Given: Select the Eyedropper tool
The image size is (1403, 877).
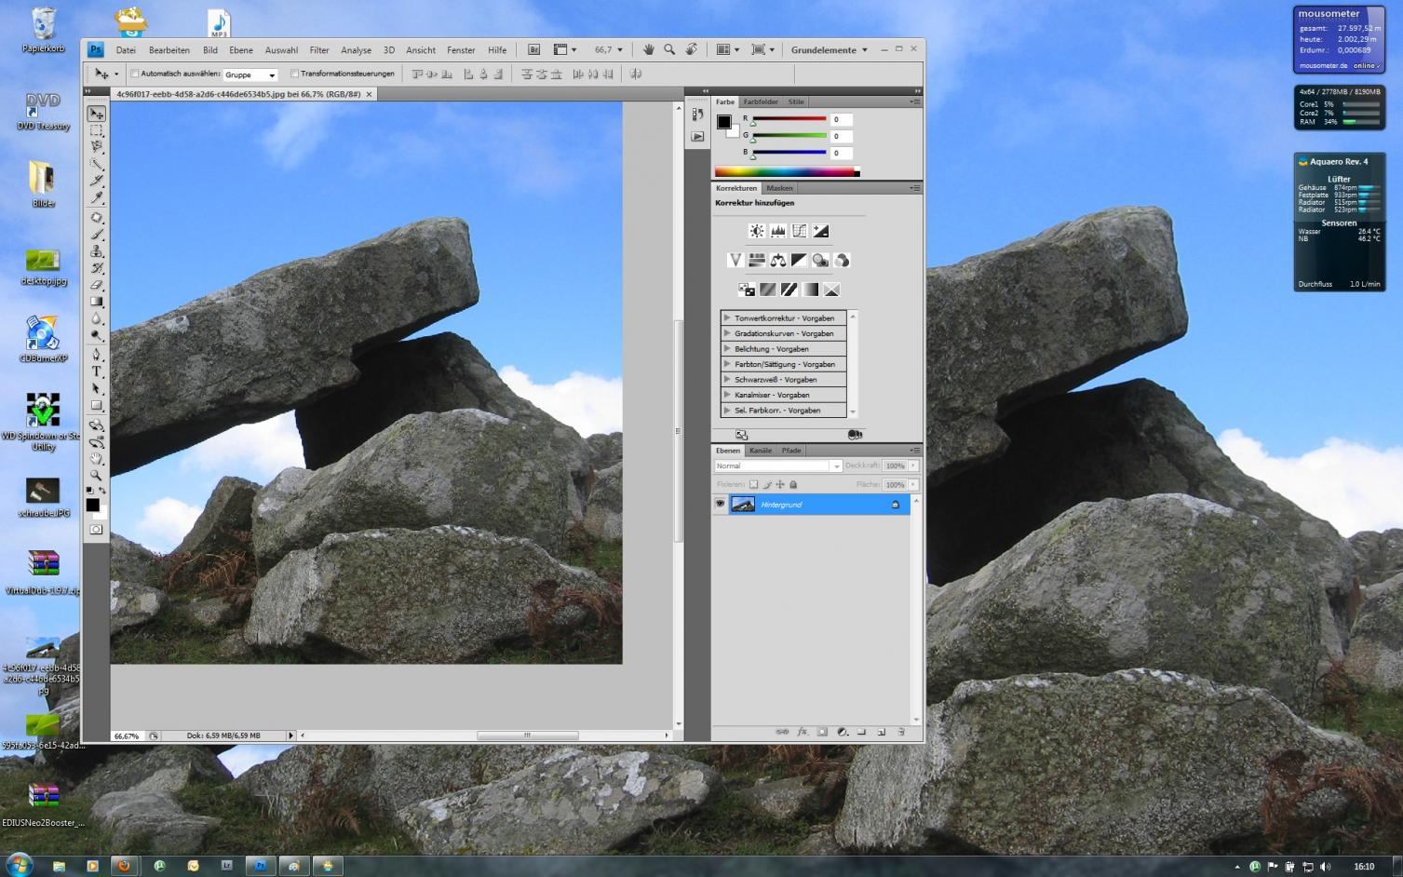Looking at the screenshot, I should click(97, 197).
